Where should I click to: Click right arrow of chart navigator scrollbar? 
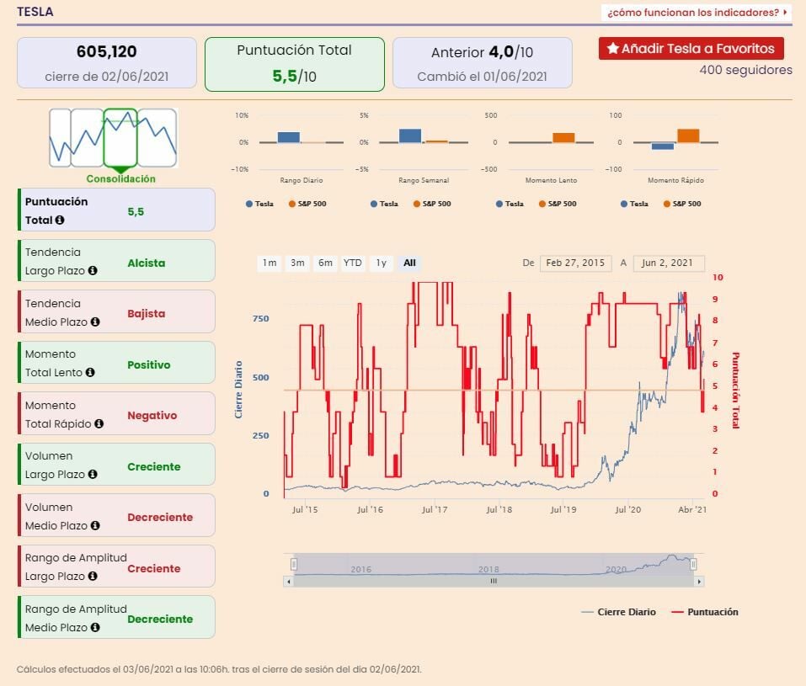point(698,582)
